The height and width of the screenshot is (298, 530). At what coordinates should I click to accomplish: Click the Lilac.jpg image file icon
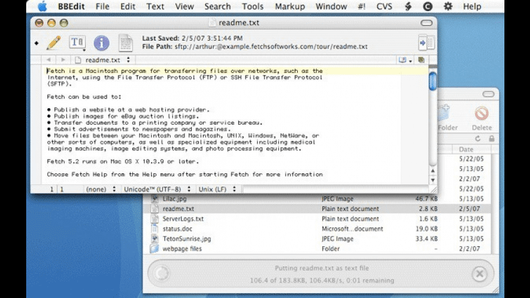tap(155, 199)
